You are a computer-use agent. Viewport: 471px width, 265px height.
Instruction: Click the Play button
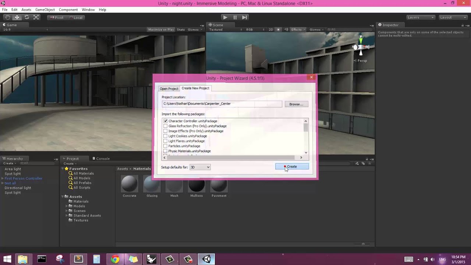point(225,17)
